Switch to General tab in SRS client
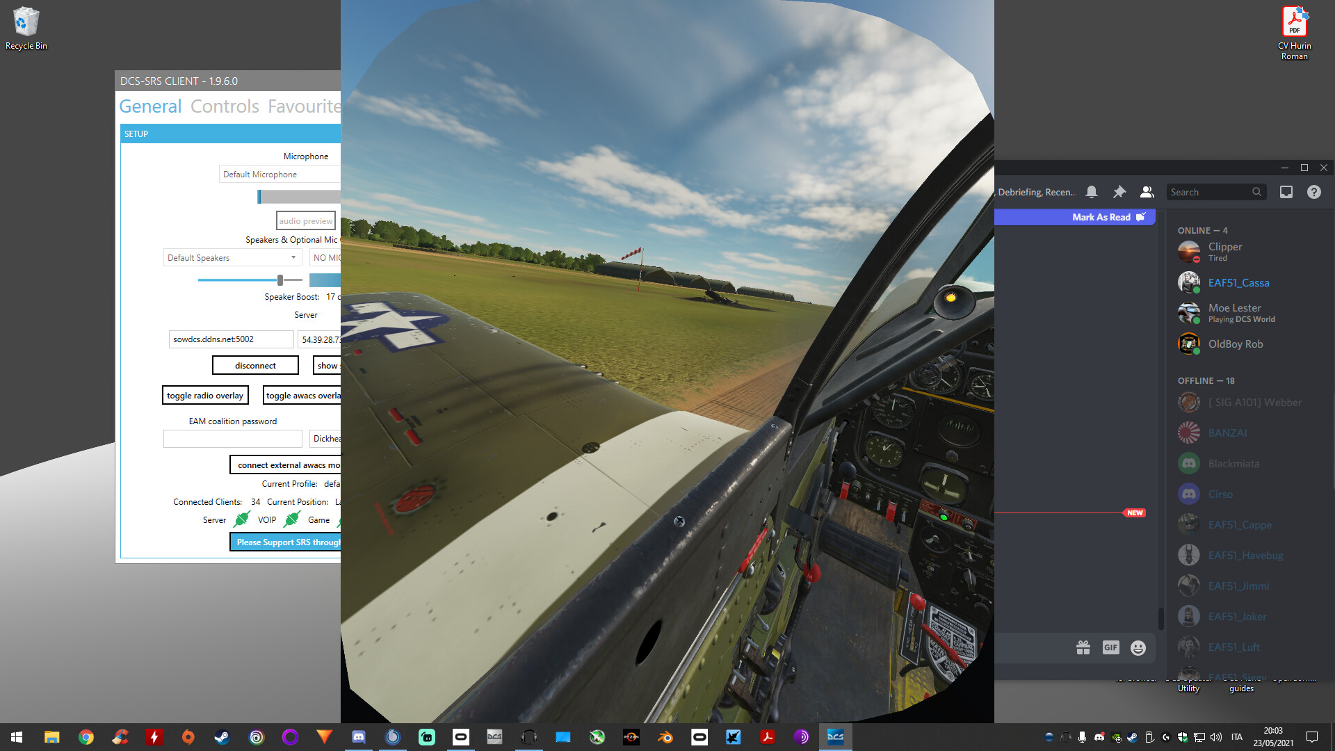This screenshot has width=1335, height=751. [x=150, y=106]
